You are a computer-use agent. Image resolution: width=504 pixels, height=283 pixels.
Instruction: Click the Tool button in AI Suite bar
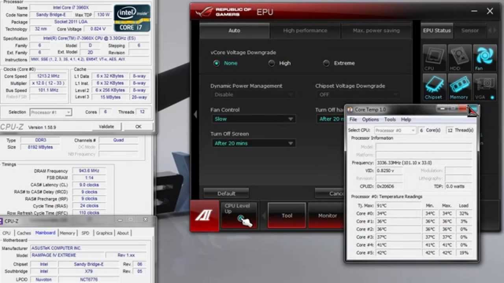point(287,215)
